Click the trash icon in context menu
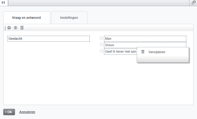This screenshot has height=119, width=197. pyautogui.click(x=143, y=52)
